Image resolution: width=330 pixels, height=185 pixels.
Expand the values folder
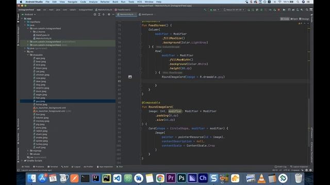point(28,154)
